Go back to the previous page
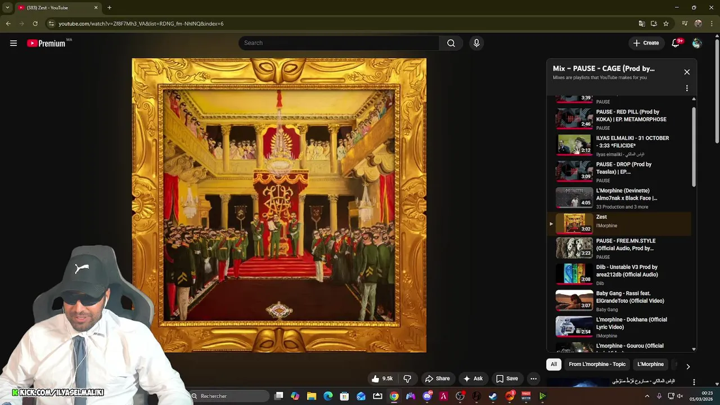720x405 pixels. (x=8, y=24)
